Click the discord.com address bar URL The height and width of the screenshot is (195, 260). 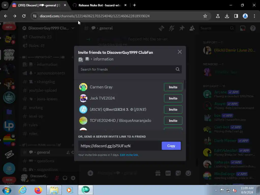[x=94, y=16]
